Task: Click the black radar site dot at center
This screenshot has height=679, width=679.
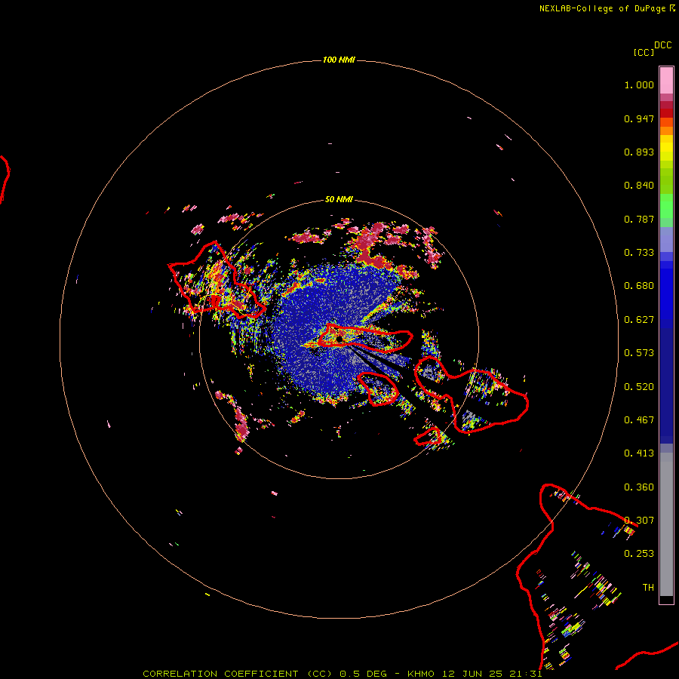Action: pos(339,339)
